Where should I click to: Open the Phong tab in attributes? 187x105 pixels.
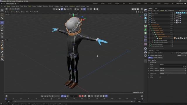coord(160,58)
